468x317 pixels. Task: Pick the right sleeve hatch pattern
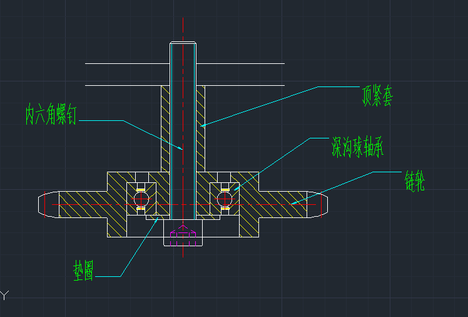pos(200,128)
